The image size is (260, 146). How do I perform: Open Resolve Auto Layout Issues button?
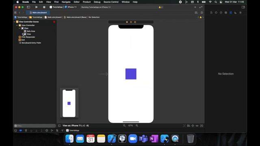click(x=197, y=126)
